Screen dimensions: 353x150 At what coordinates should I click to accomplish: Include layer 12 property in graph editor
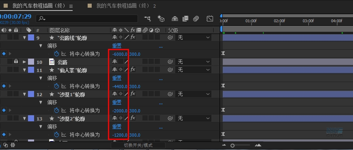(64, 110)
